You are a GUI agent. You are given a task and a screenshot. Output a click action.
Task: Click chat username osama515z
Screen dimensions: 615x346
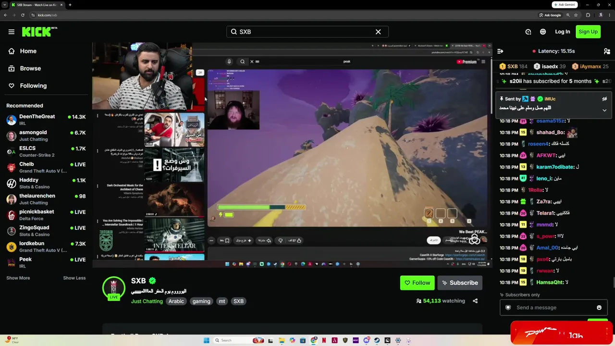[x=550, y=121]
